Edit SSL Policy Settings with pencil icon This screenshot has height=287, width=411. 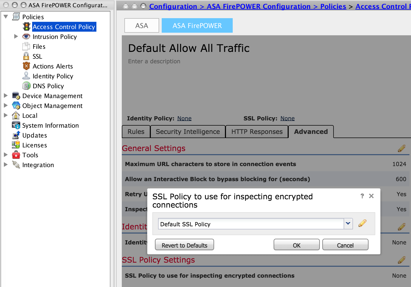pos(401,260)
